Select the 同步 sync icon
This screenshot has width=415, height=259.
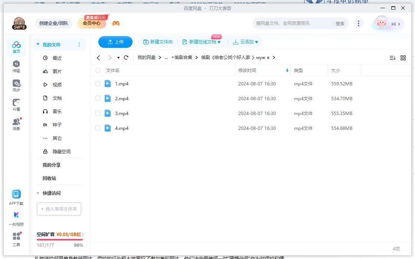point(16,85)
